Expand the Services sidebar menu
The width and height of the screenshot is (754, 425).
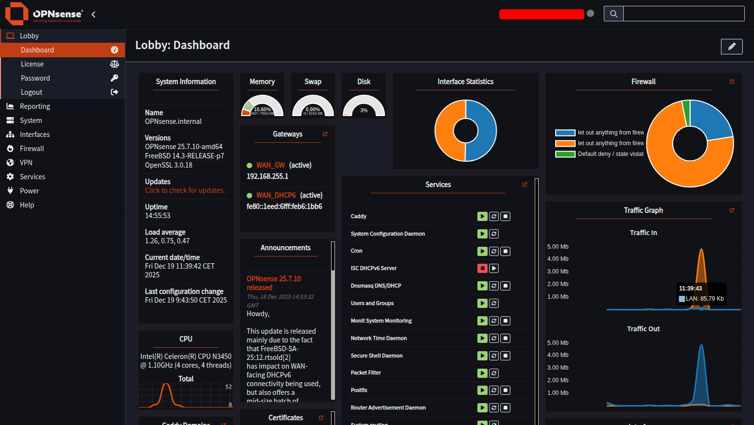click(32, 177)
